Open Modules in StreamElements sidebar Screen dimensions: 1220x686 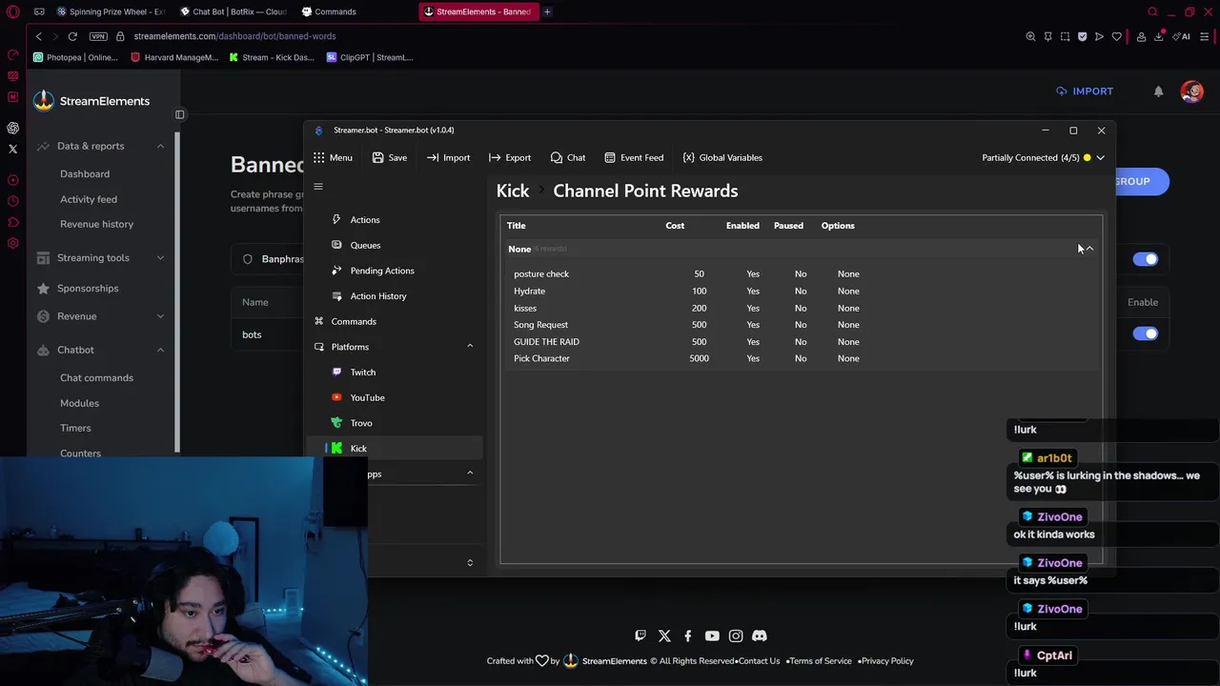(79, 403)
